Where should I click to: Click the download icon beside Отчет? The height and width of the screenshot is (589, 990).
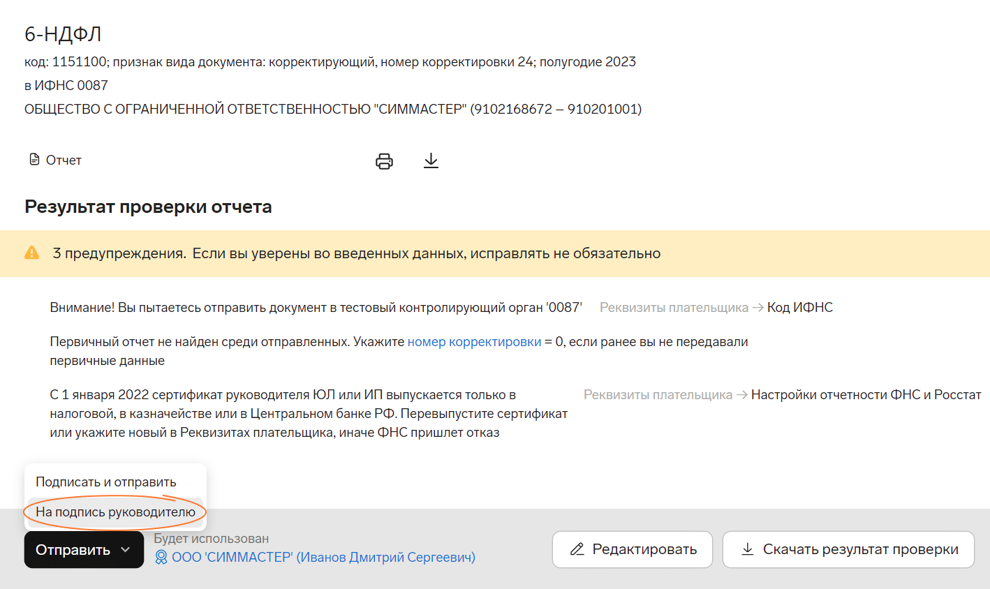click(x=431, y=161)
